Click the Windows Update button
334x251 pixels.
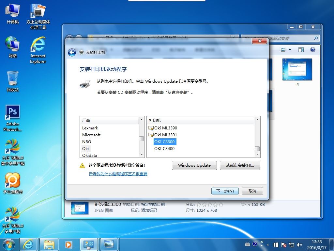194,165
